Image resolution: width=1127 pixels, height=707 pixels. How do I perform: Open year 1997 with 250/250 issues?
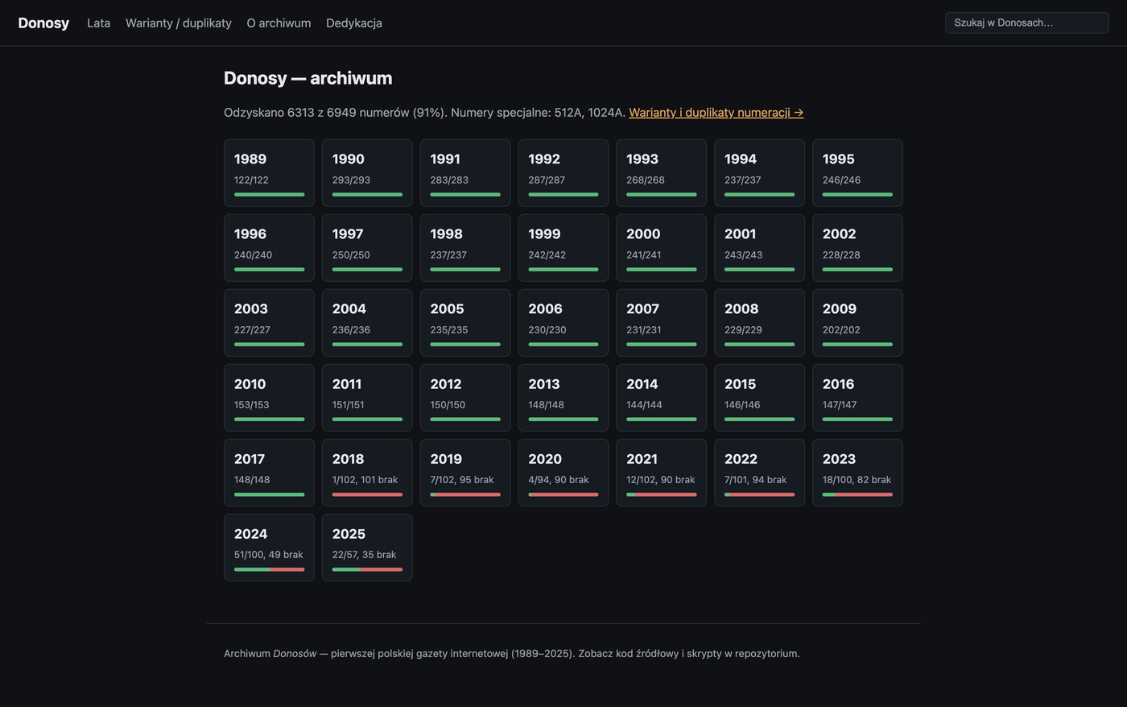(367, 248)
